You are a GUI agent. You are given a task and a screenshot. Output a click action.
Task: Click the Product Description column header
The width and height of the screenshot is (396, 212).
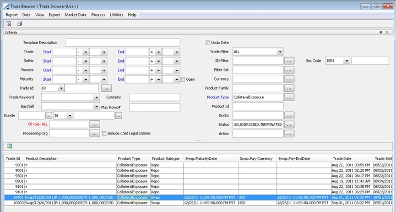tap(70, 159)
